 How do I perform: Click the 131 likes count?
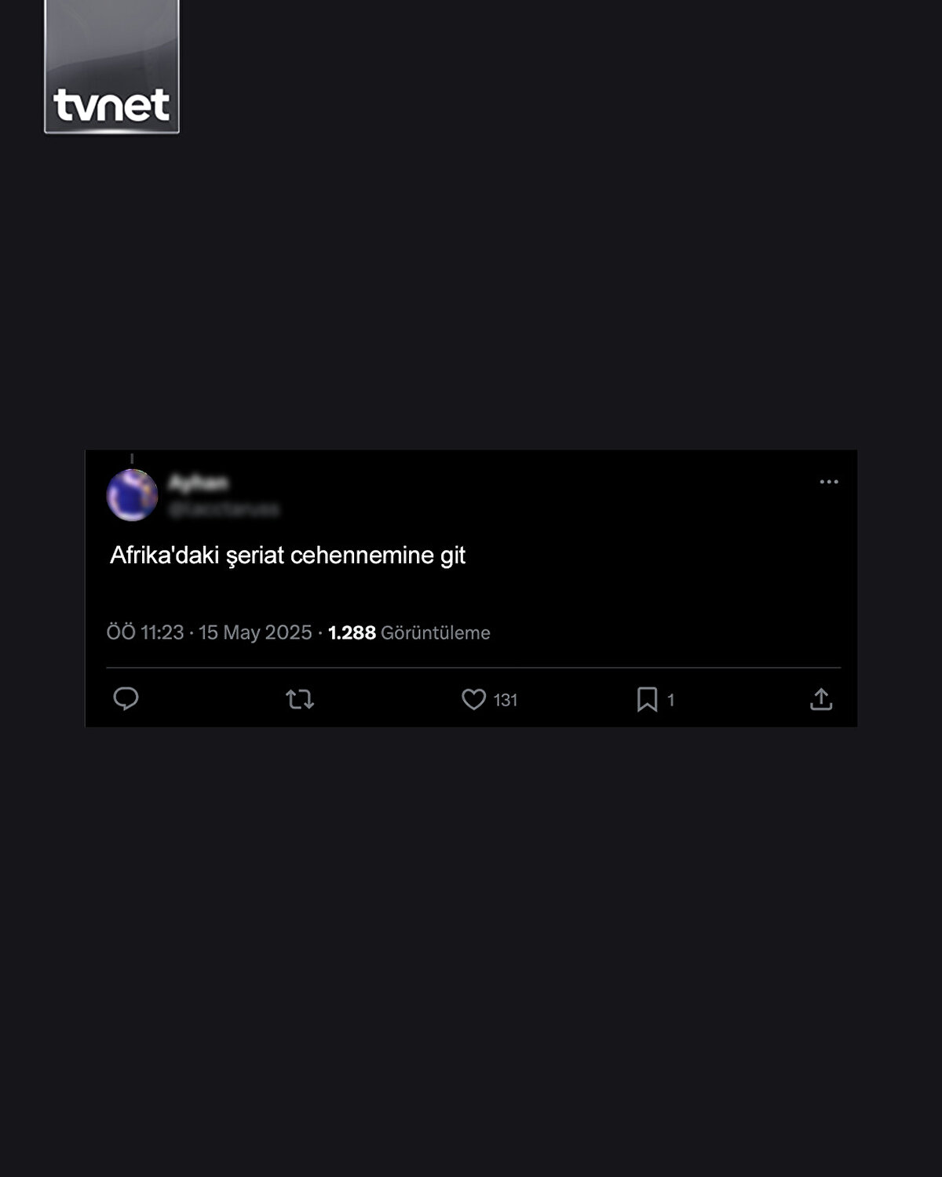(506, 700)
